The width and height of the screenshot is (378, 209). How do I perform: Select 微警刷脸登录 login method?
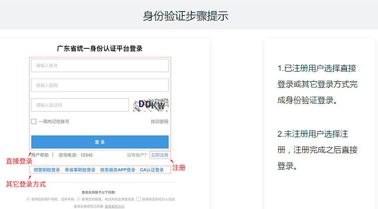pos(47,170)
